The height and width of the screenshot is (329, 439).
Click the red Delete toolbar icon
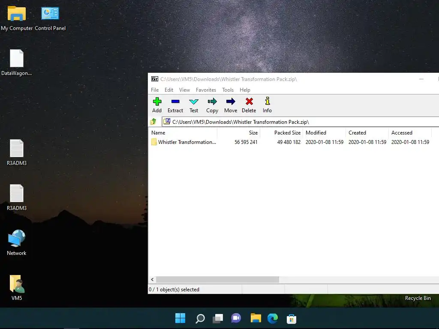coord(249,105)
